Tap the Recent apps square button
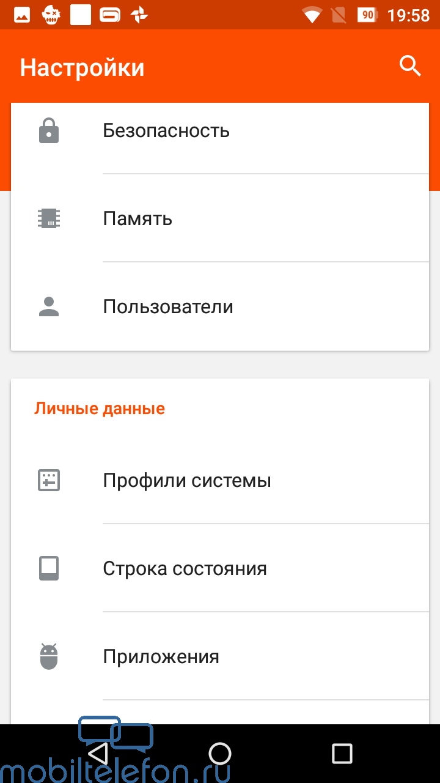 click(x=342, y=753)
